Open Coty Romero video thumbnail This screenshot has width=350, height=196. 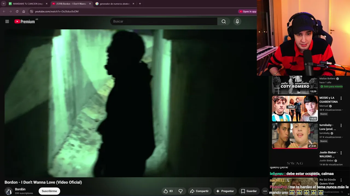(295, 85)
